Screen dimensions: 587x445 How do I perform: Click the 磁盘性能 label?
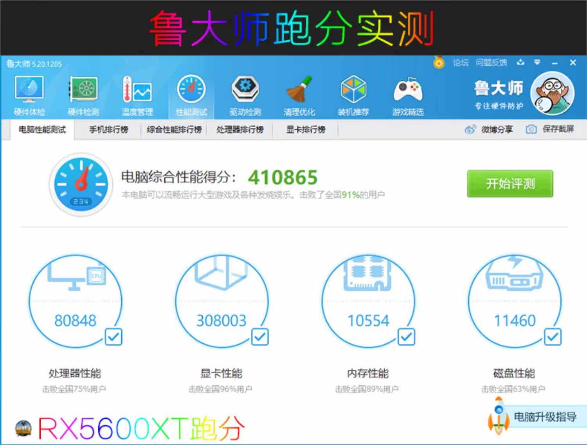click(514, 373)
